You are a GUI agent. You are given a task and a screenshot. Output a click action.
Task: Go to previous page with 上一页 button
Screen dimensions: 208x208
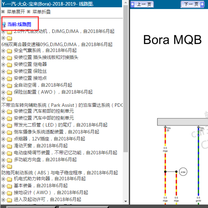[x=142, y=5]
